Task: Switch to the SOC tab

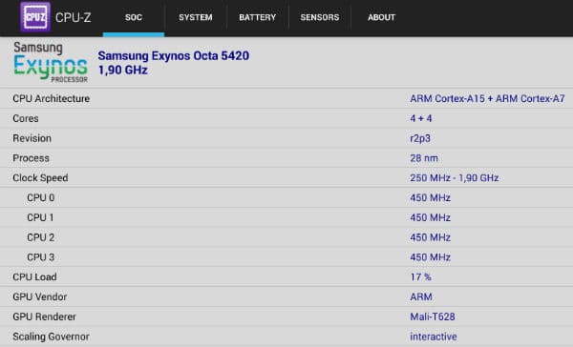Action: click(134, 17)
